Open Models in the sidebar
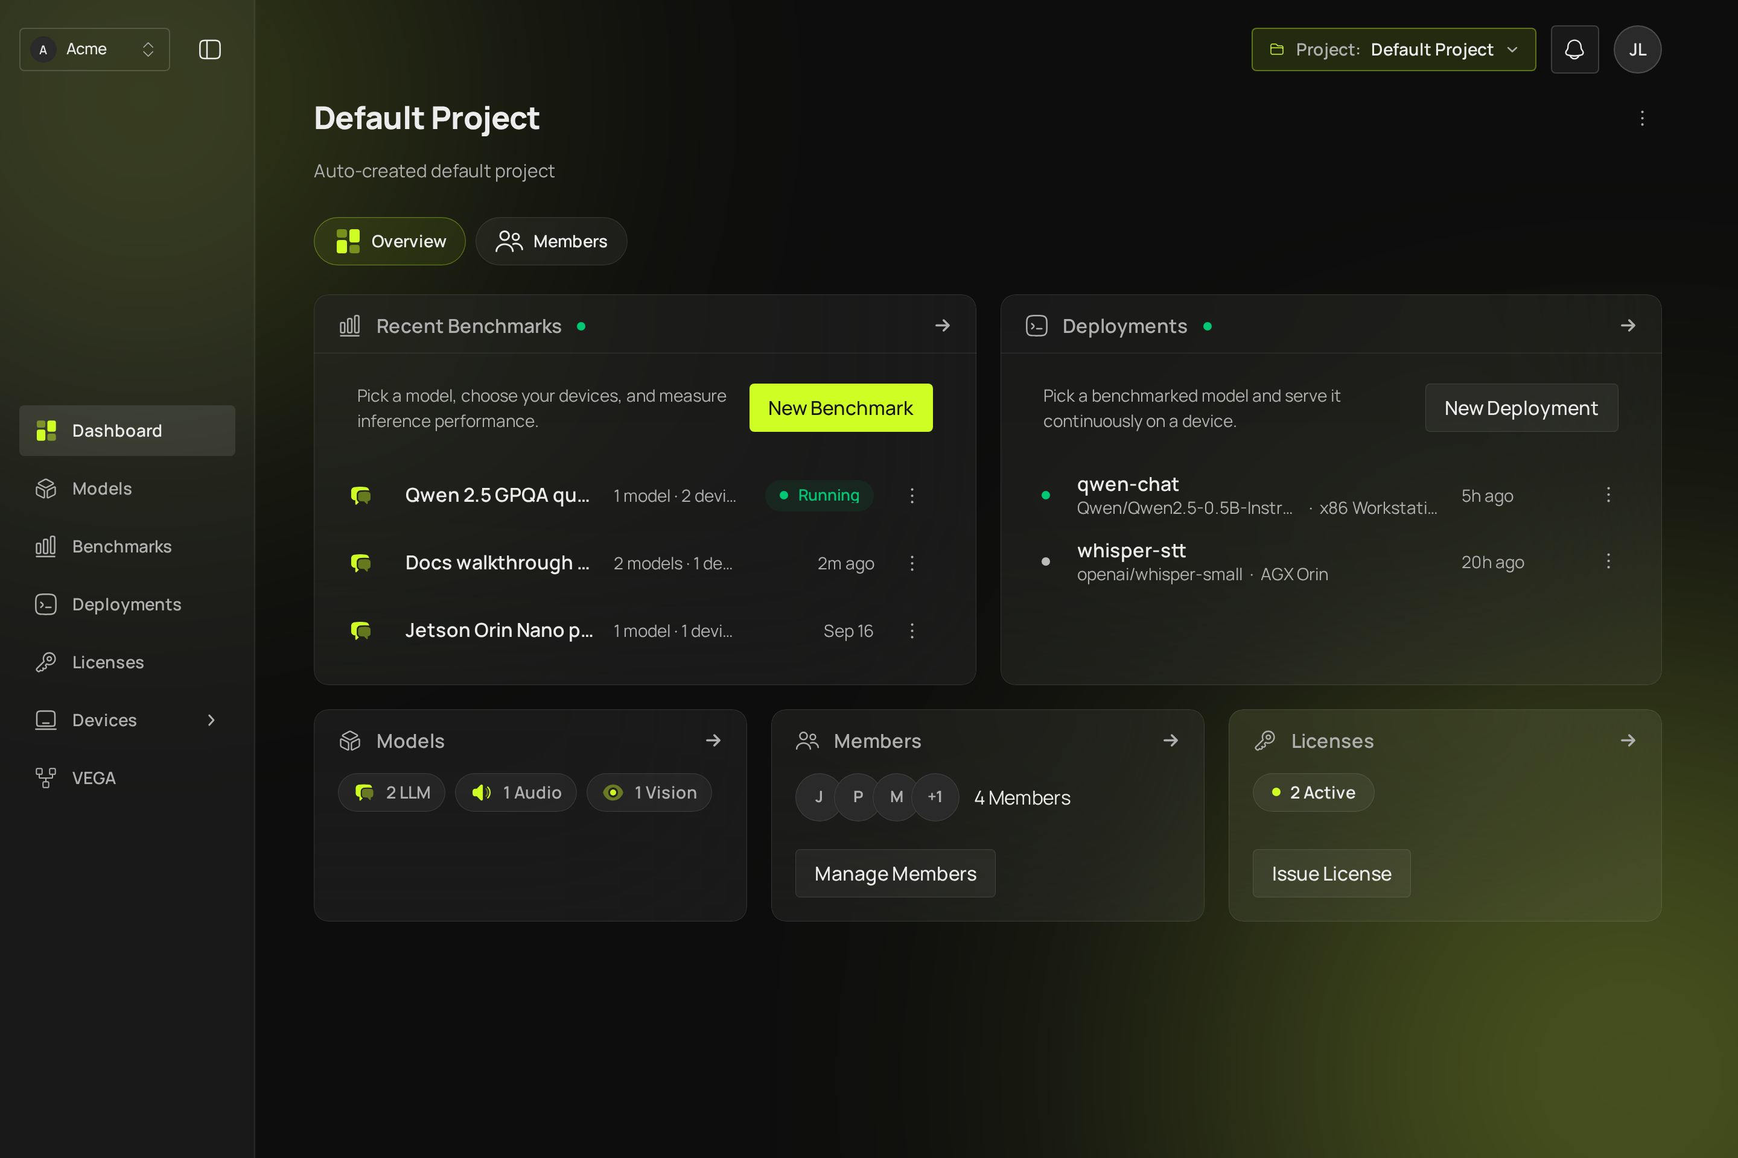Viewport: 1738px width, 1158px height. (x=127, y=489)
